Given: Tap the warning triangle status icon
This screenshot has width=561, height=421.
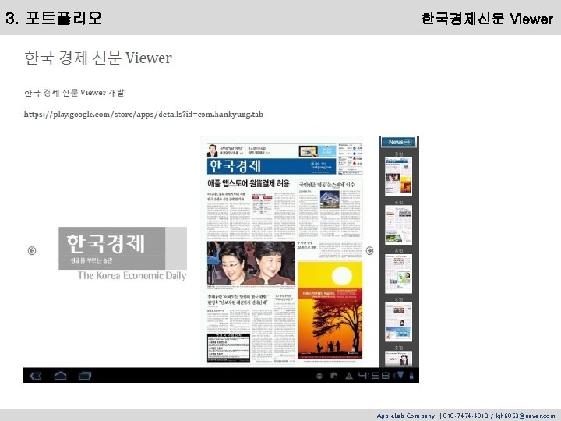Looking at the screenshot, I should [349, 376].
